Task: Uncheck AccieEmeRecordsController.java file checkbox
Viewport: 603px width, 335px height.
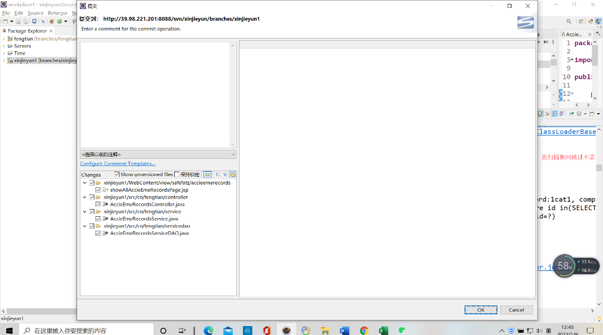Action: tap(98, 205)
